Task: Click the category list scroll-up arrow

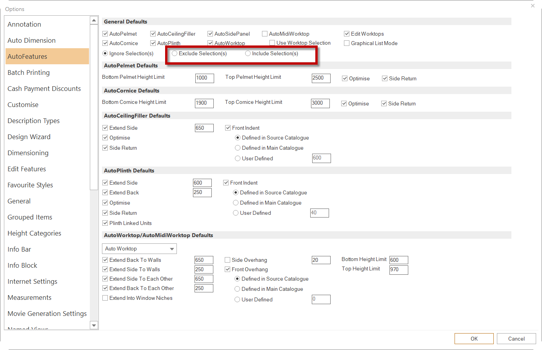Action: tap(94, 20)
